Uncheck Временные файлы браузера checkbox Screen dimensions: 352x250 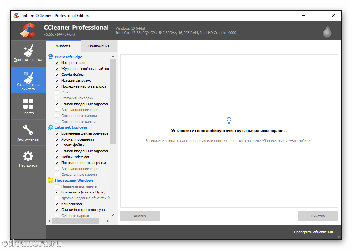pyautogui.click(x=57, y=133)
